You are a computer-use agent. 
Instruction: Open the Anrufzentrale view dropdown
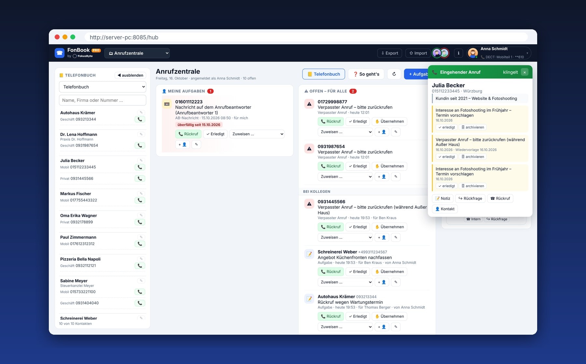click(137, 53)
